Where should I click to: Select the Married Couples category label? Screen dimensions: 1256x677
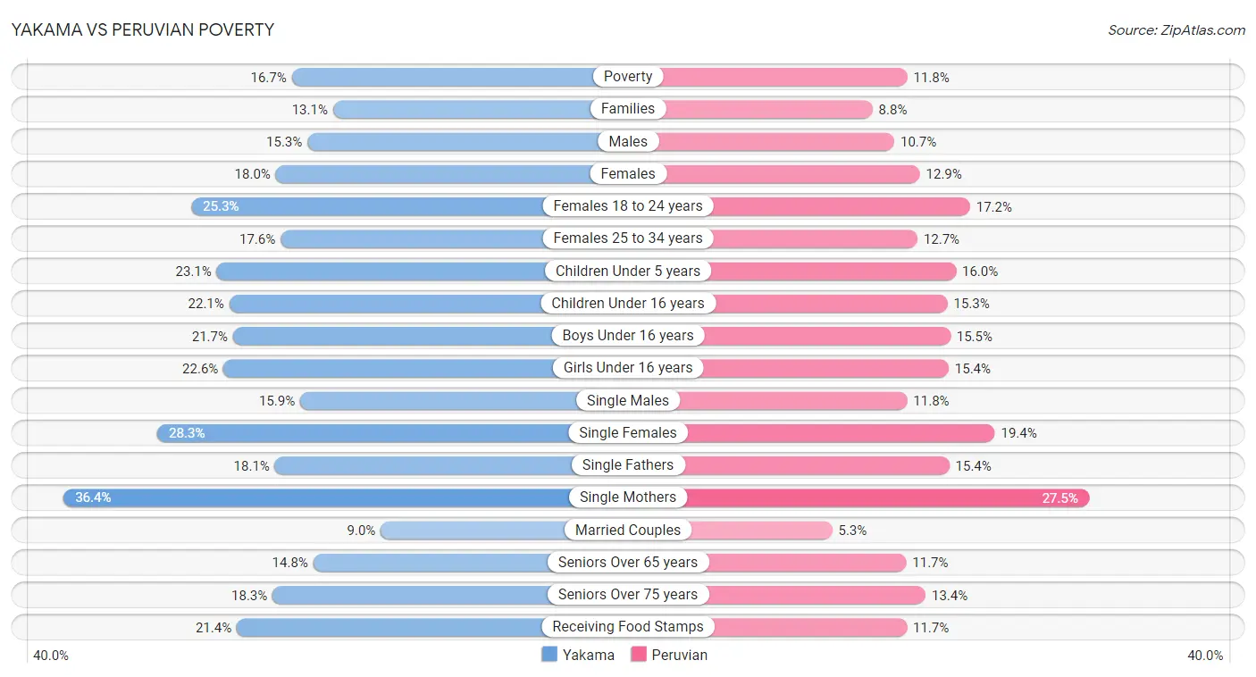click(x=628, y=530)
